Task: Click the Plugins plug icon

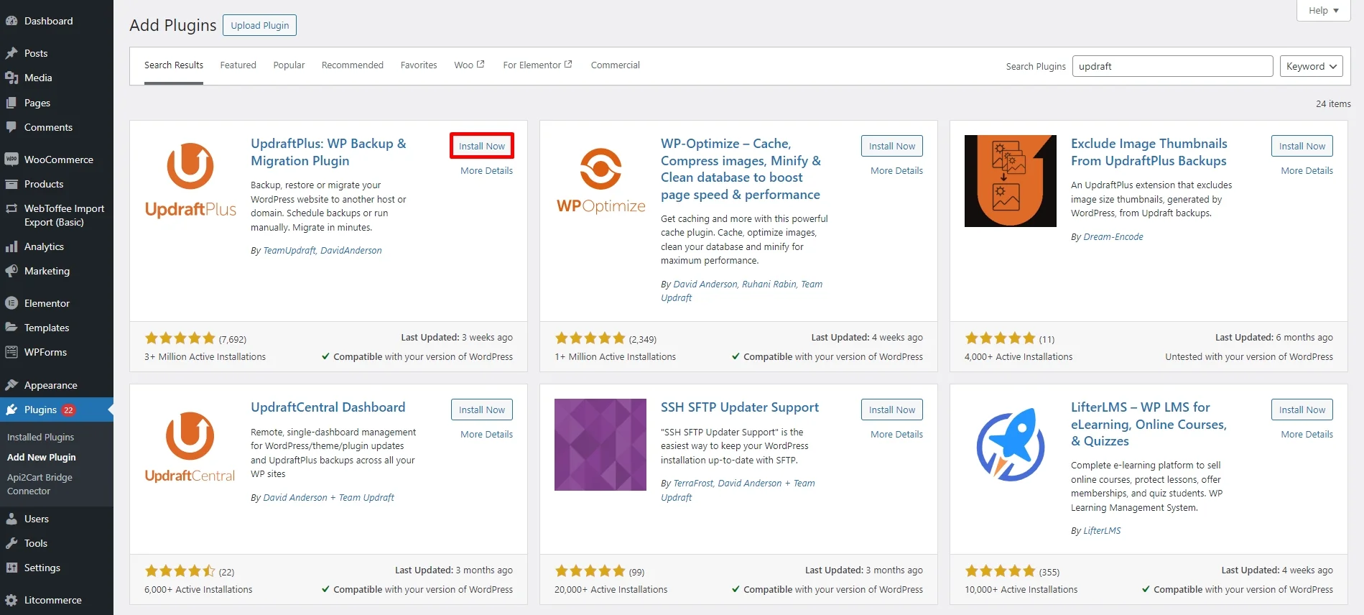Action: (x=11, y=410)
